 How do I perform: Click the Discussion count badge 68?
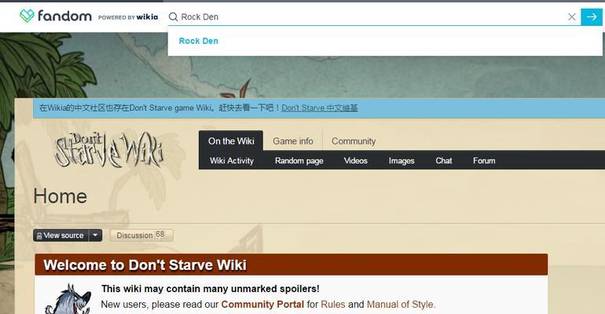point(160,234)
